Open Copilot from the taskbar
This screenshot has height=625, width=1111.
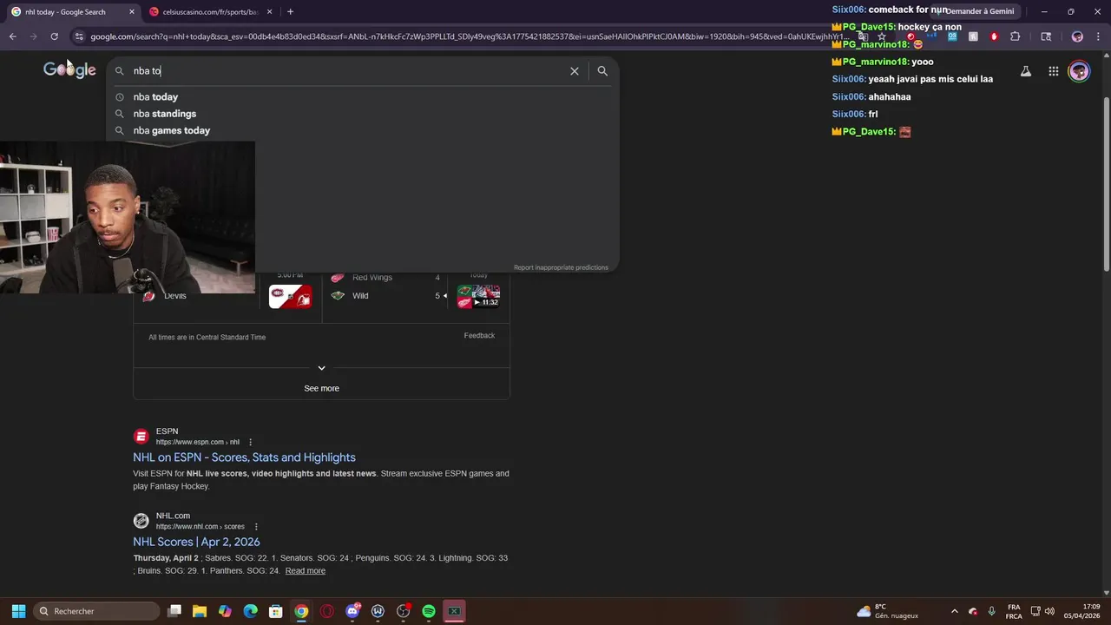(x=225, y=611)
